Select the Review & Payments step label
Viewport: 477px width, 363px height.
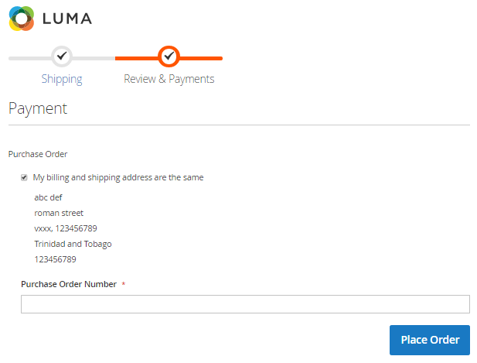pyautogui.click(x=169, y=79)
